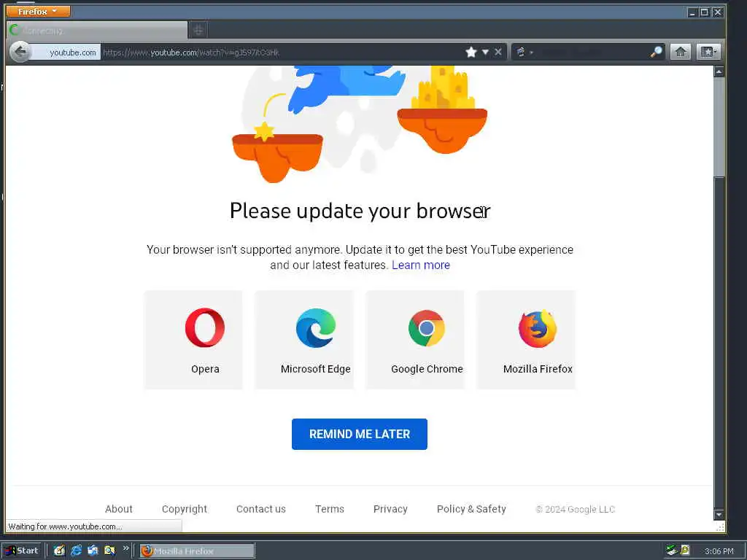Click the scrollbar down arrow

(x=719, y=515)
